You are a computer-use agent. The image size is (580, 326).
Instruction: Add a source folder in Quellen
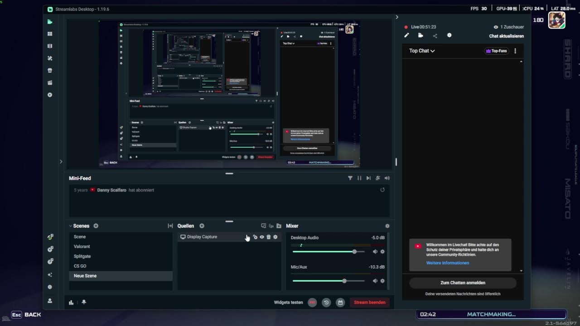[279, 226]
